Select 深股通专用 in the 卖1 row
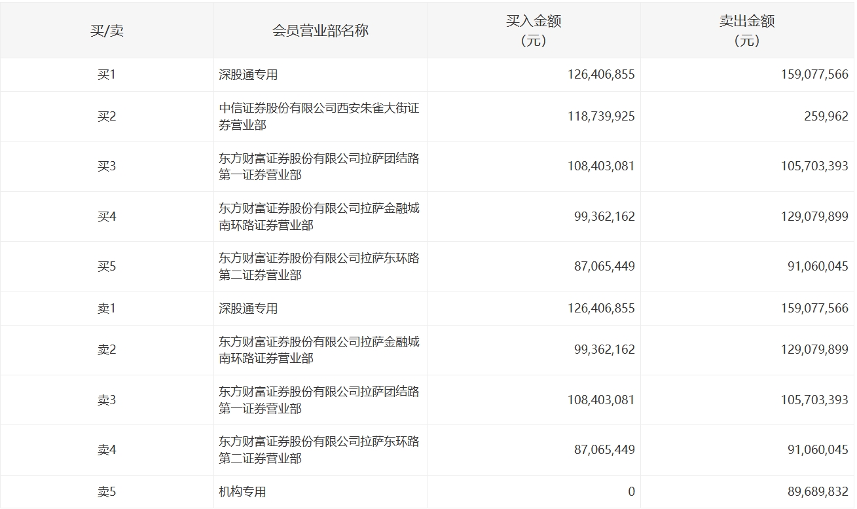Image resolution: width=857 pixels, height=509 pixels. (248, 309)
